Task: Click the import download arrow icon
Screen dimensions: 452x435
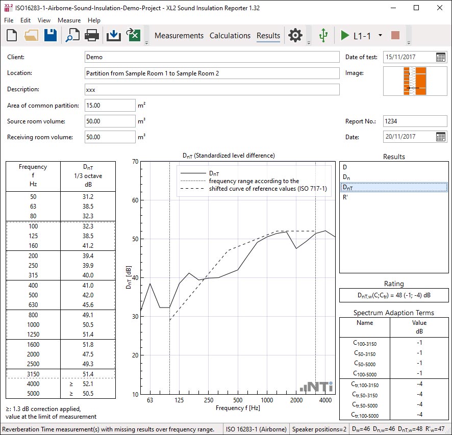Action: coord(113,36)
